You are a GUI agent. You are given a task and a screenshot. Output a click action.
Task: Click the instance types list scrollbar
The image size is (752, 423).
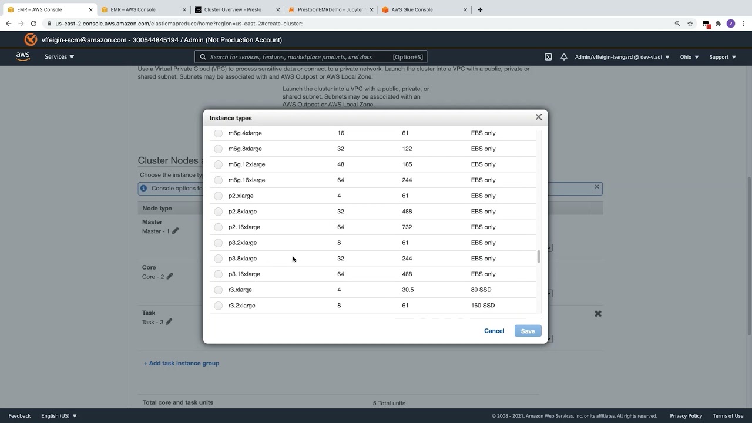pos(539,257)
